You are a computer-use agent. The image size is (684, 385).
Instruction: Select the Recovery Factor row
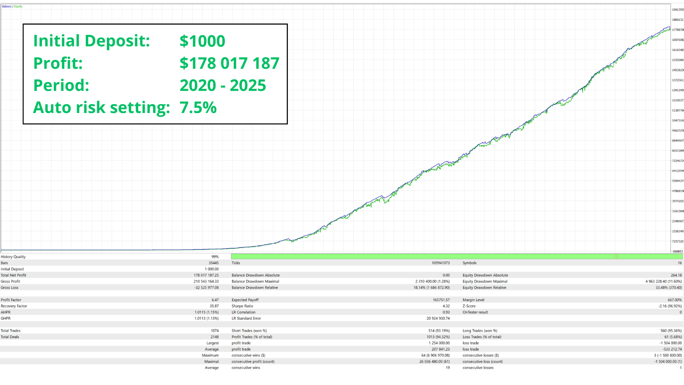14,306
